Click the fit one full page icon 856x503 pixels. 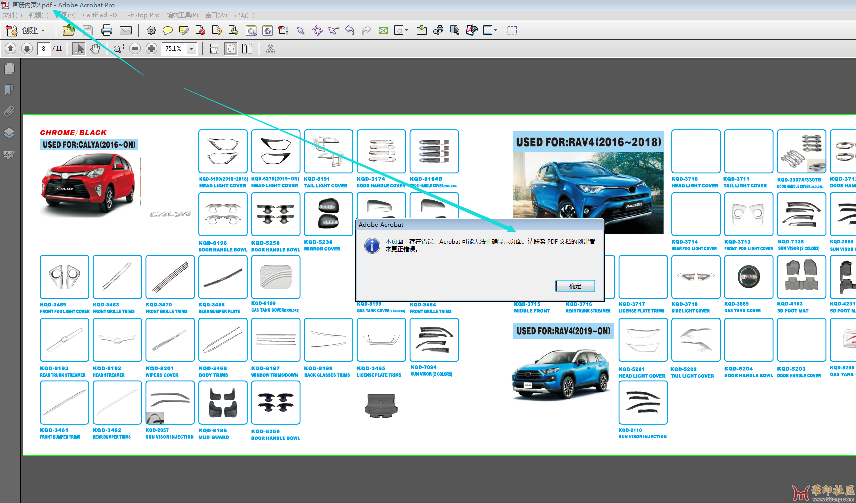click(x=231, y=49)
